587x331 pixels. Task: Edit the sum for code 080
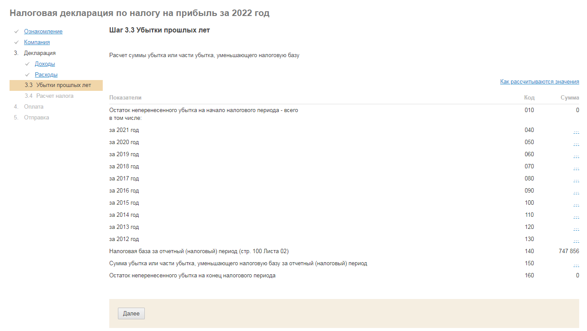point(576,180)
